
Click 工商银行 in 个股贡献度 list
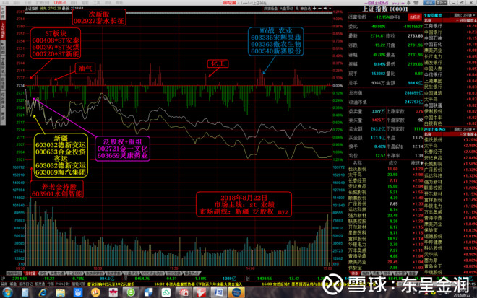[433, 26]
